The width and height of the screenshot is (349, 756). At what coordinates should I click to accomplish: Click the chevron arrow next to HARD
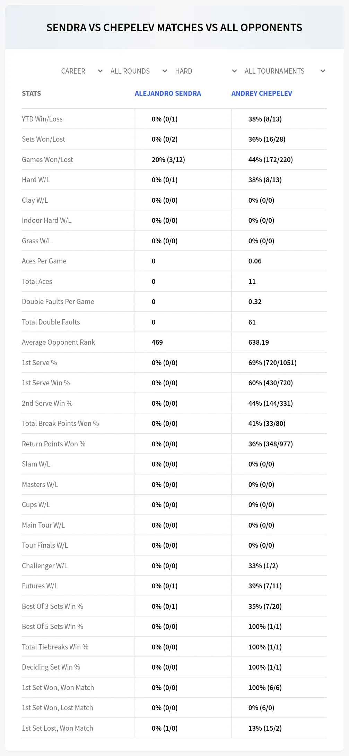(x=234, y=71)
